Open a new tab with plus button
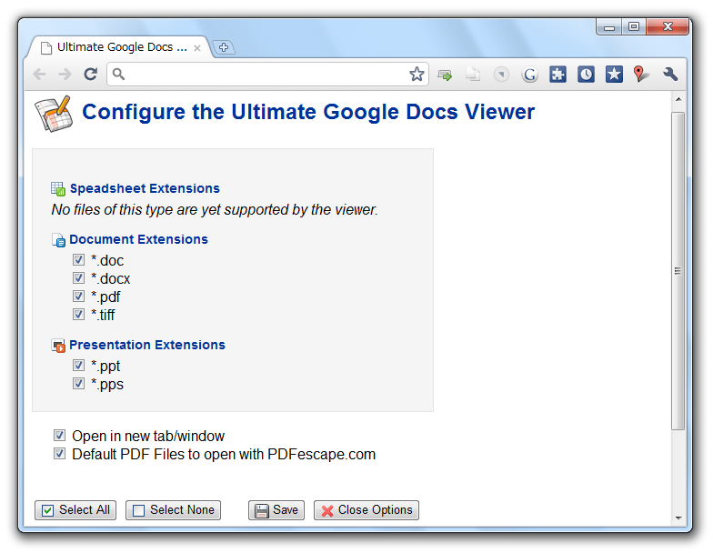The height and width of the screenshot is (553, 713). 224,47
